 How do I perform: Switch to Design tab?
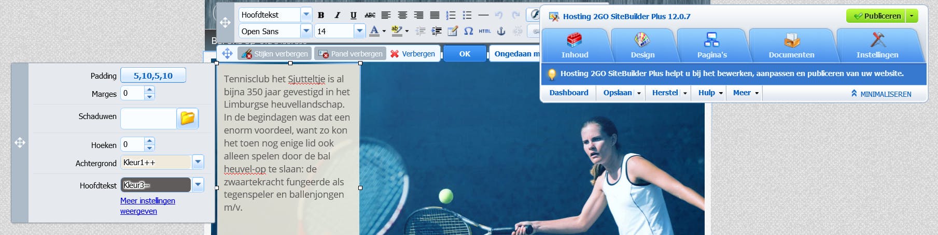click(642, 46)
